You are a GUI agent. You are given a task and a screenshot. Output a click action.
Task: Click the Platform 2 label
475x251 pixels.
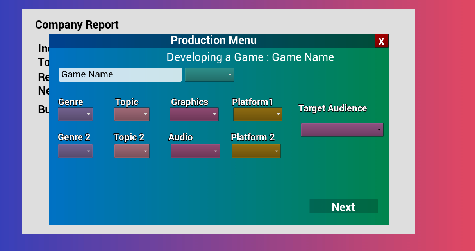pos(253,137)
